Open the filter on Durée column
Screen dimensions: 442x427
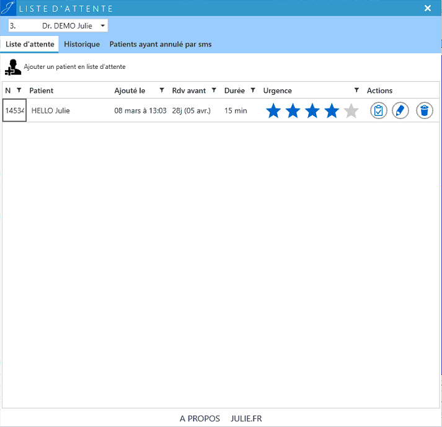[253, 90]
